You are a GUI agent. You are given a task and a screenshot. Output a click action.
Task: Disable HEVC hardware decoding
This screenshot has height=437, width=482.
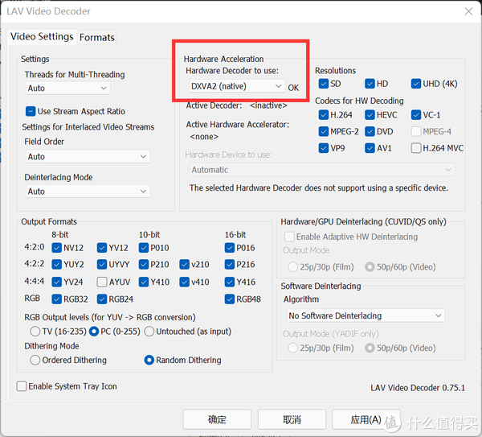pos(370,115)
